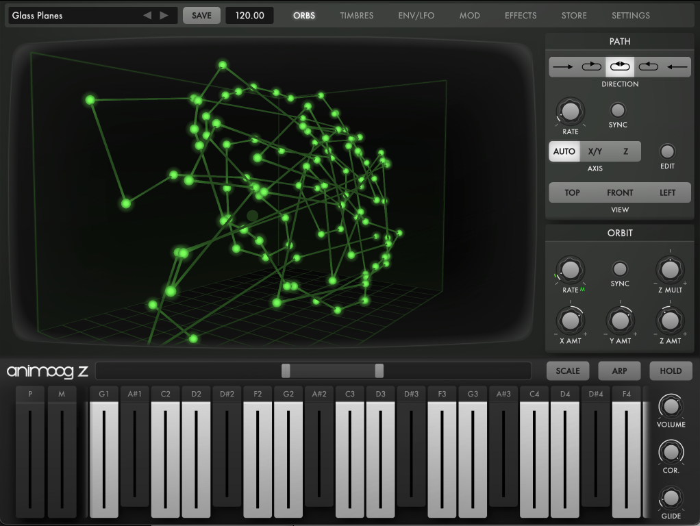This screenshot has width=700, height=526.
Task: Open the Store tab
Action: [574, 16]
